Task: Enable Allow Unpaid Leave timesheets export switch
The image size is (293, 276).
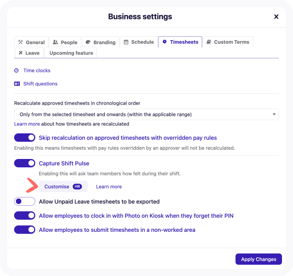Action: click(x=25, y=201)
